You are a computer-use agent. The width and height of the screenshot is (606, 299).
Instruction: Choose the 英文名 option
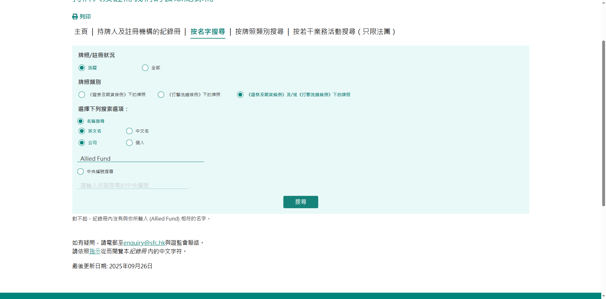82,131
